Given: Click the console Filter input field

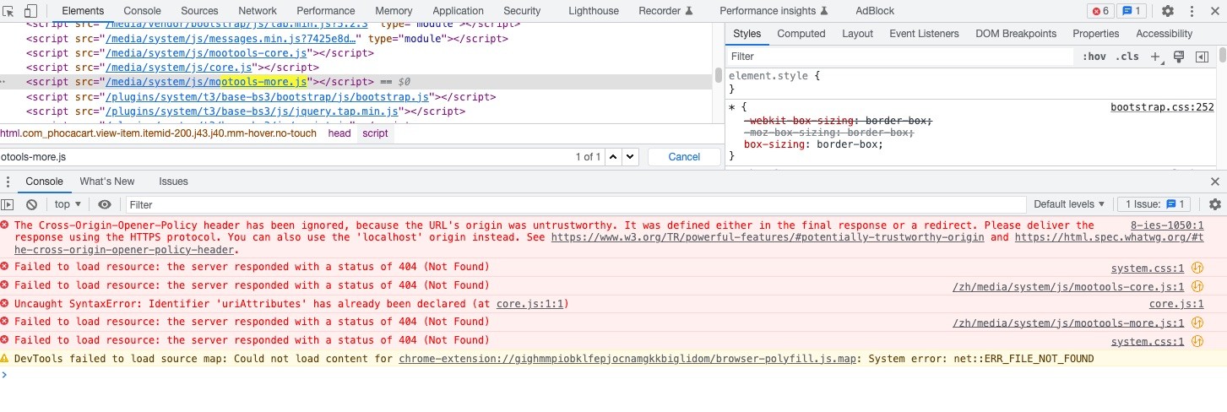Looking at the screenshot, I should tap(574, 204).
